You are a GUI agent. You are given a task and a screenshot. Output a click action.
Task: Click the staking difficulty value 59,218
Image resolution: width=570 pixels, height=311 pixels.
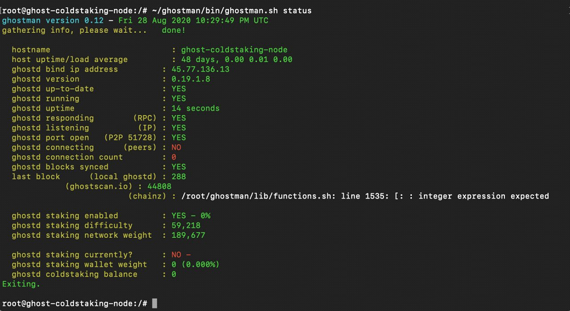186,225
